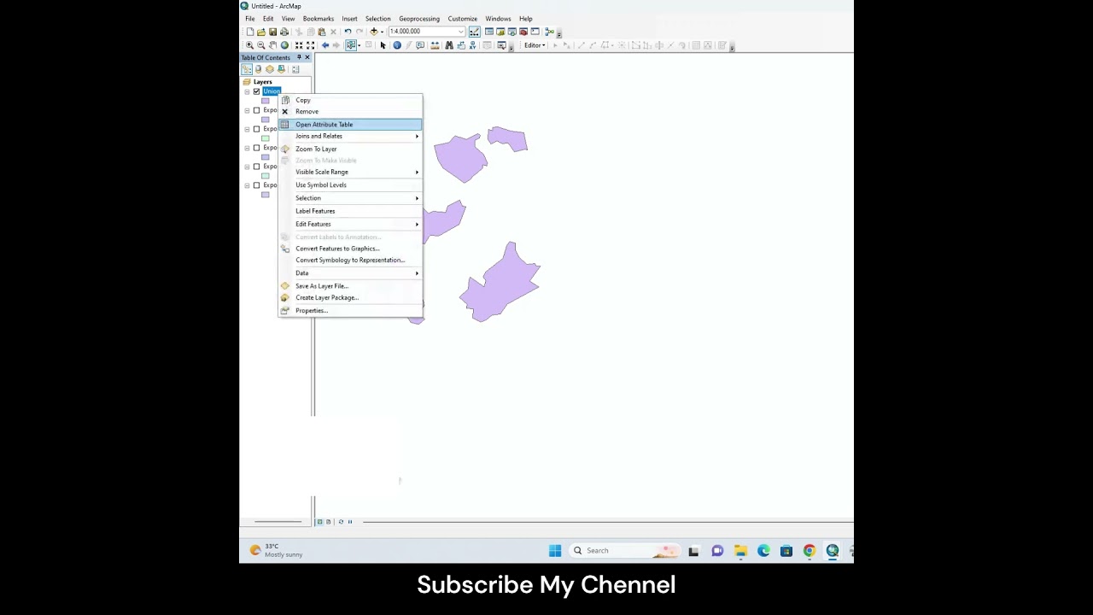Choose Use Symbol Levels
Image resolution: width=1093 pixels, height=615 pixels.
[350, 184]
